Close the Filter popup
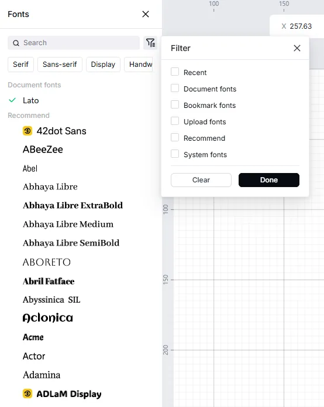Viewport: 324px width, 407px height. 297,48
